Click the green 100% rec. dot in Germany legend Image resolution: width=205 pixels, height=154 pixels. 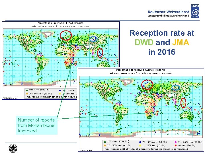point(27,90)
